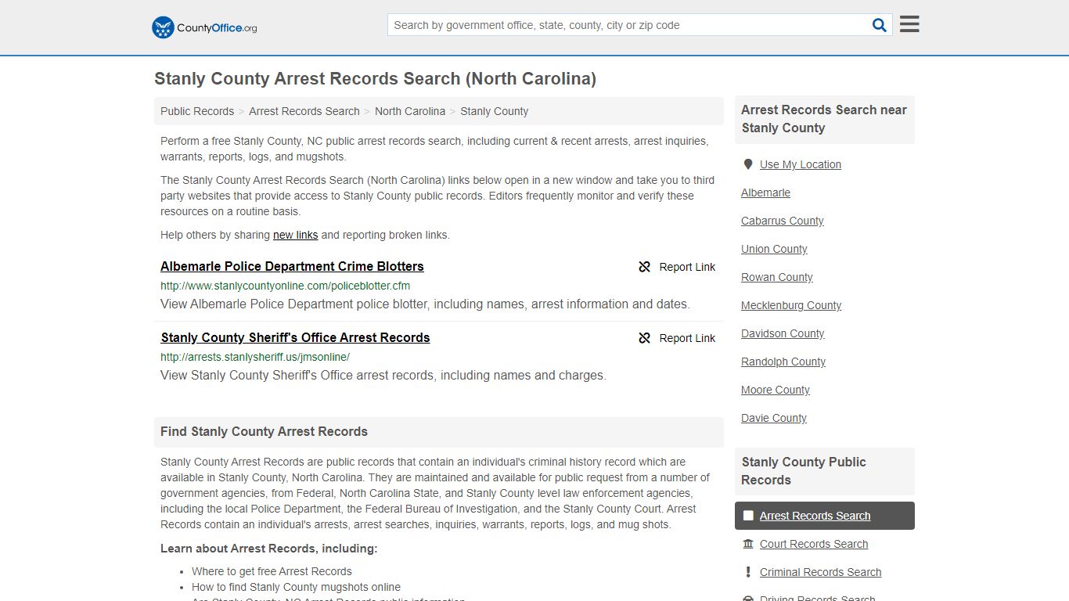This screenshot has height=601, width=1069.
Task: Click 'Stanly County Public Records' sidebar heading
Action: click(x=804, y=471)
